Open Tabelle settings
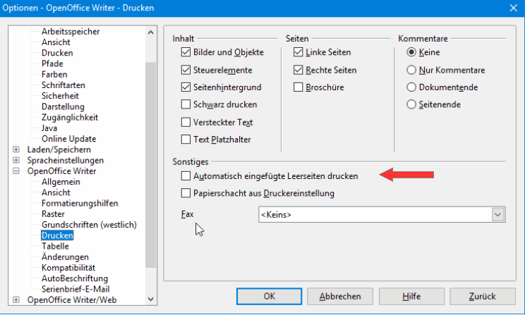This screenshot has width=525, height=315. [55, 246]
